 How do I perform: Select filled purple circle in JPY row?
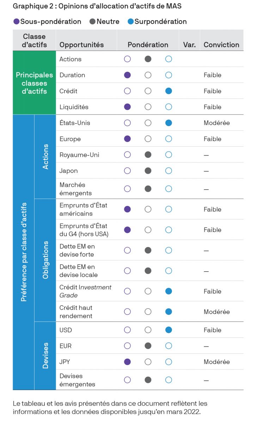pyautogui.click(x=127, y=362)
